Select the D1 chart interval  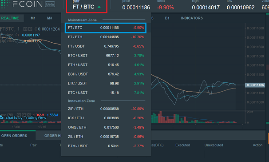tap(167, 18)
